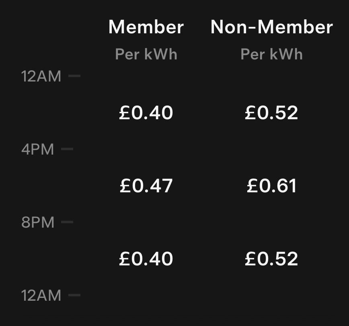Select Non-Member £0.52 price for 8PM to 12AM
The height and width of the screenshot is (326, 349).
[x=271, y=259]
